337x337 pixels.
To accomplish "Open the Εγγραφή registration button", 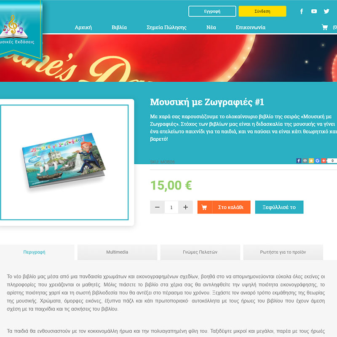I will coord(212,11).
